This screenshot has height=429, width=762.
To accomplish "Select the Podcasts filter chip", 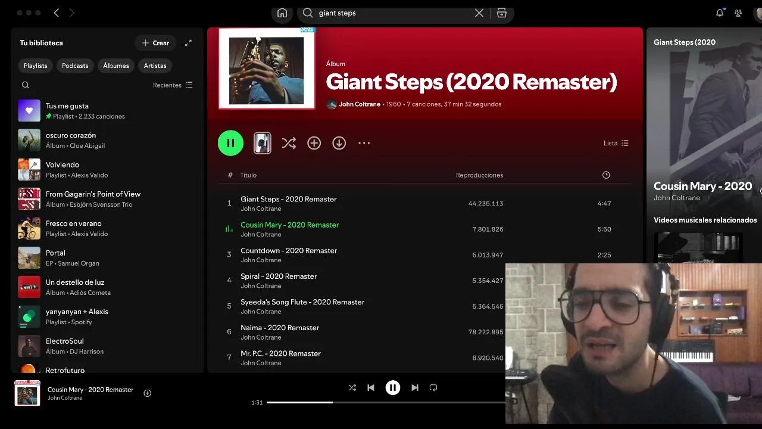I will click(75, 66).
